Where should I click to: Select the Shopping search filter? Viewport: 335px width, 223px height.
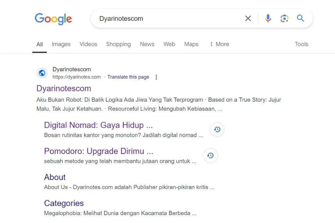point(118,44)
